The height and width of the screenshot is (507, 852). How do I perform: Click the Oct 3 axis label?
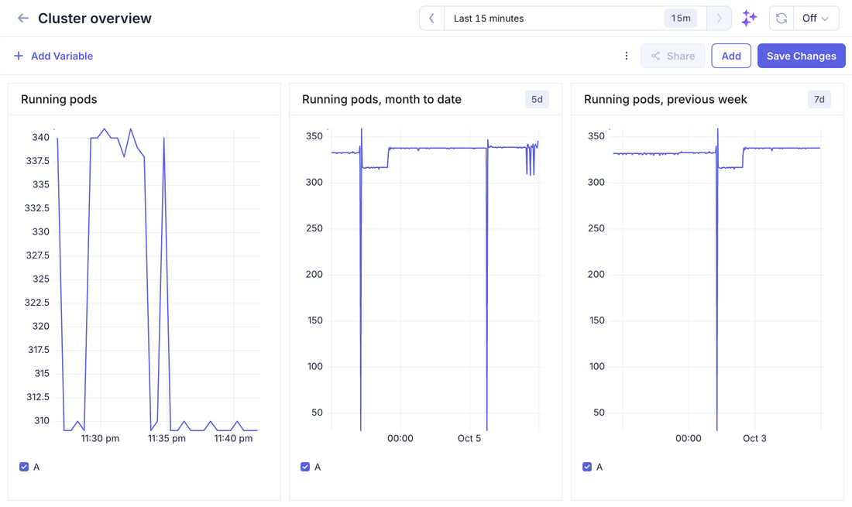tap(754, 439)
